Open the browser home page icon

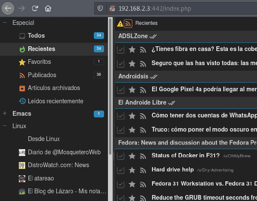pyautogui.click(x=48, y=9)
